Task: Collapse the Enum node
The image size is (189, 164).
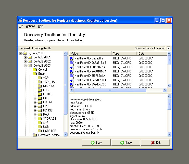Action: click(x=30, y=74)
